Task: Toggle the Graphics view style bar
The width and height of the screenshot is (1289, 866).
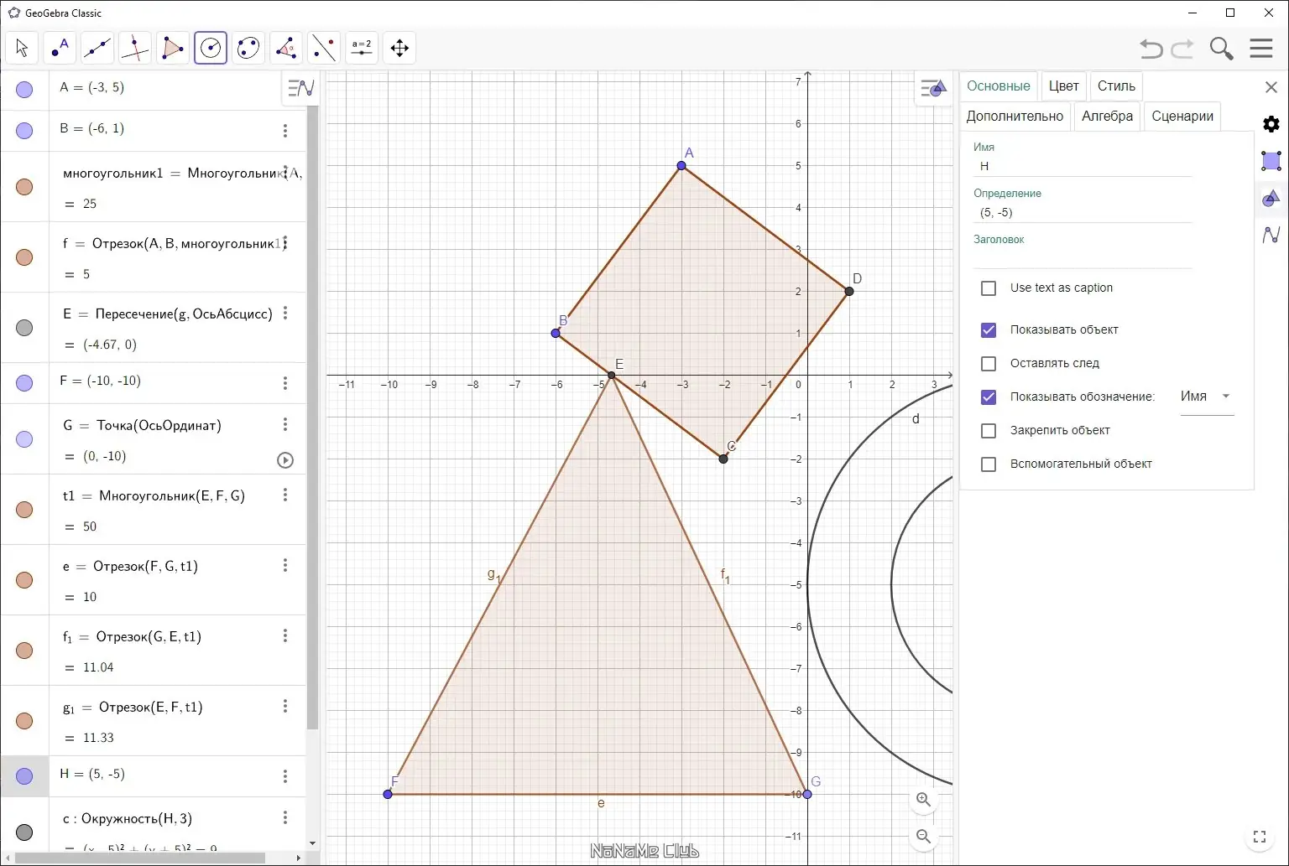Action: coord(933,88)
